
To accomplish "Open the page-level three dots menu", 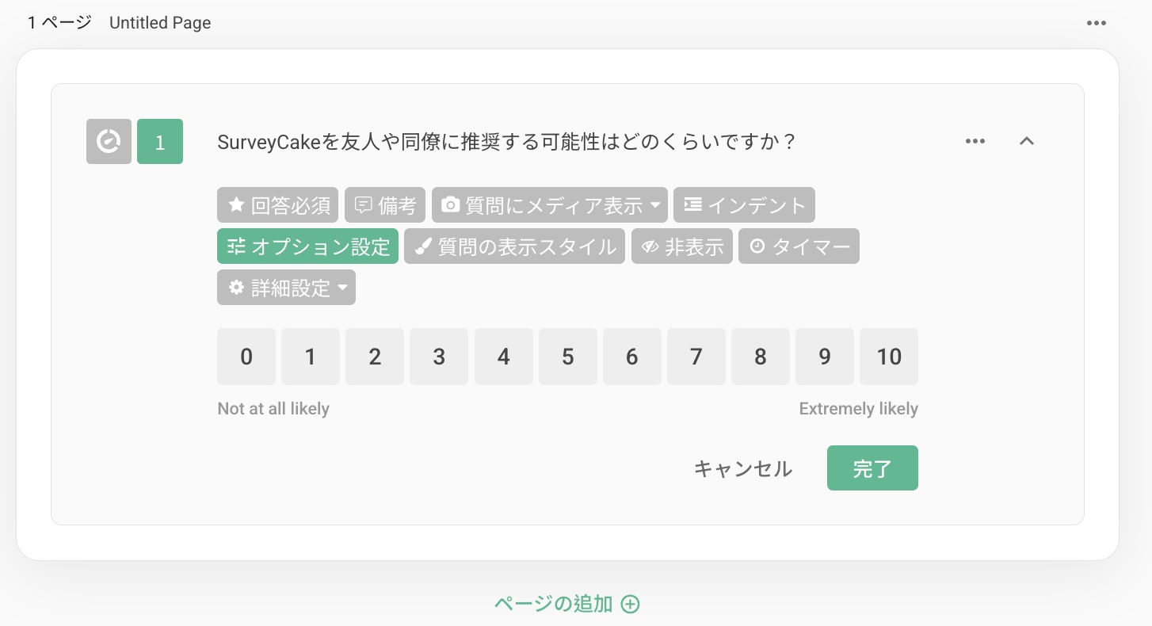I will 1097,23.
